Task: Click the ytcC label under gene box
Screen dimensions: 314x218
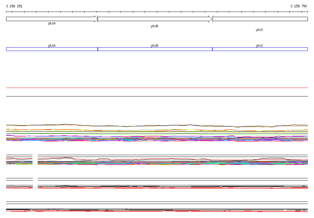Action: click(259, 30)
